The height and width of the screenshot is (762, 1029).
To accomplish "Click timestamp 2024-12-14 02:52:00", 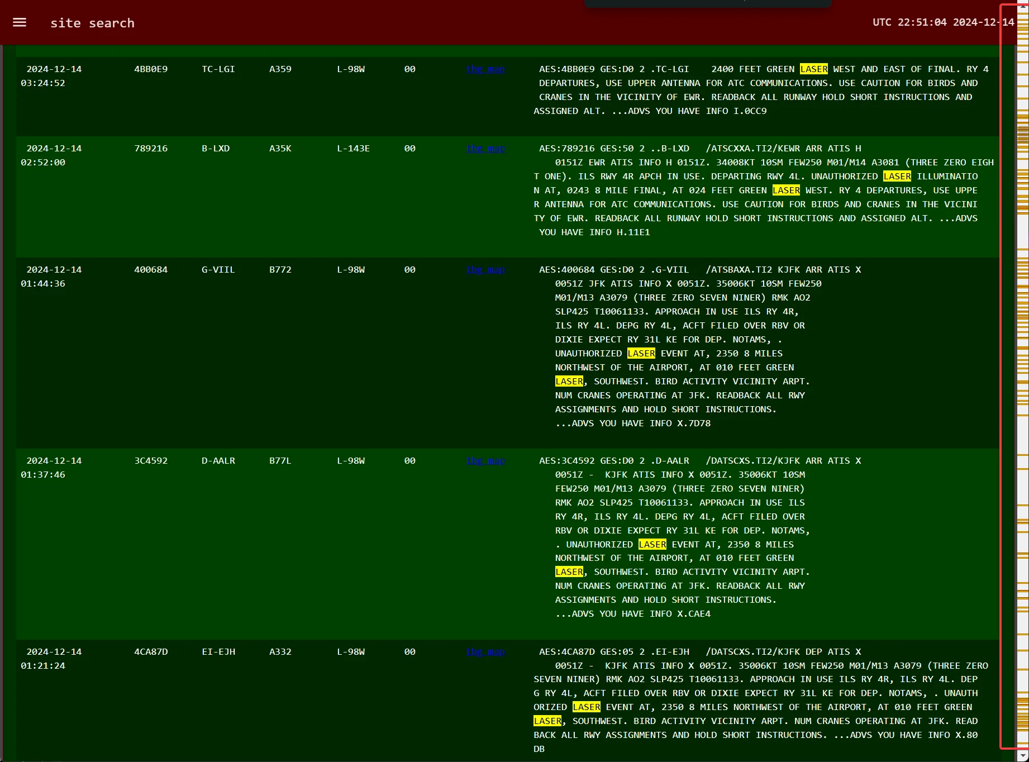I will [x=51, y=155].
